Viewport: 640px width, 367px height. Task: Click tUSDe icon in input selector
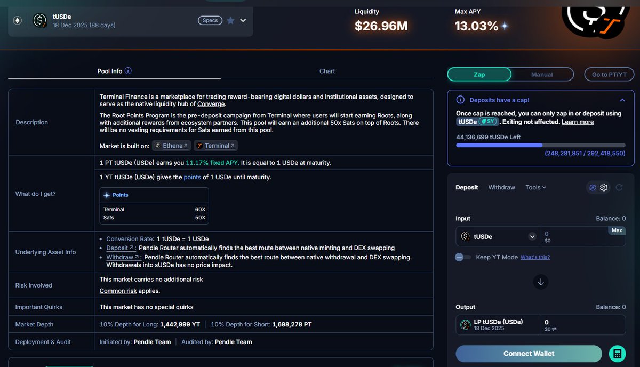click(466, 236)
